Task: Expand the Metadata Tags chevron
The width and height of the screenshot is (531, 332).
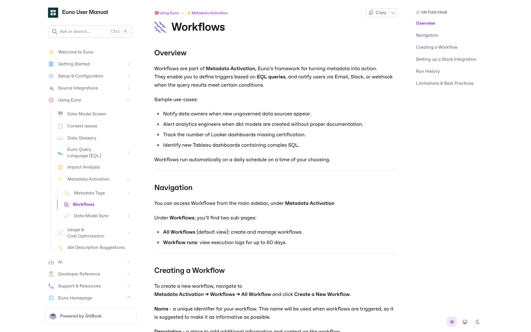Action: 128,193
